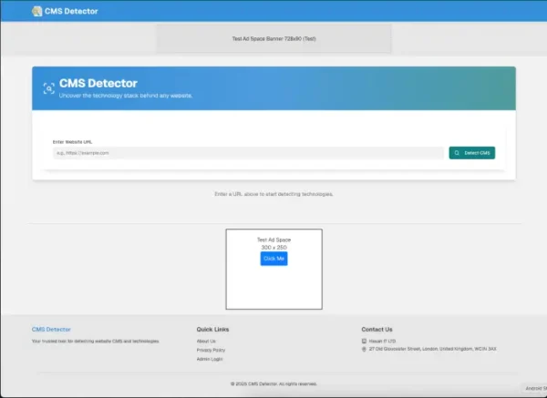Screen dimensions: 547x398
Task: Focus the Enter Website URL input field
Action: click(248, 153)
